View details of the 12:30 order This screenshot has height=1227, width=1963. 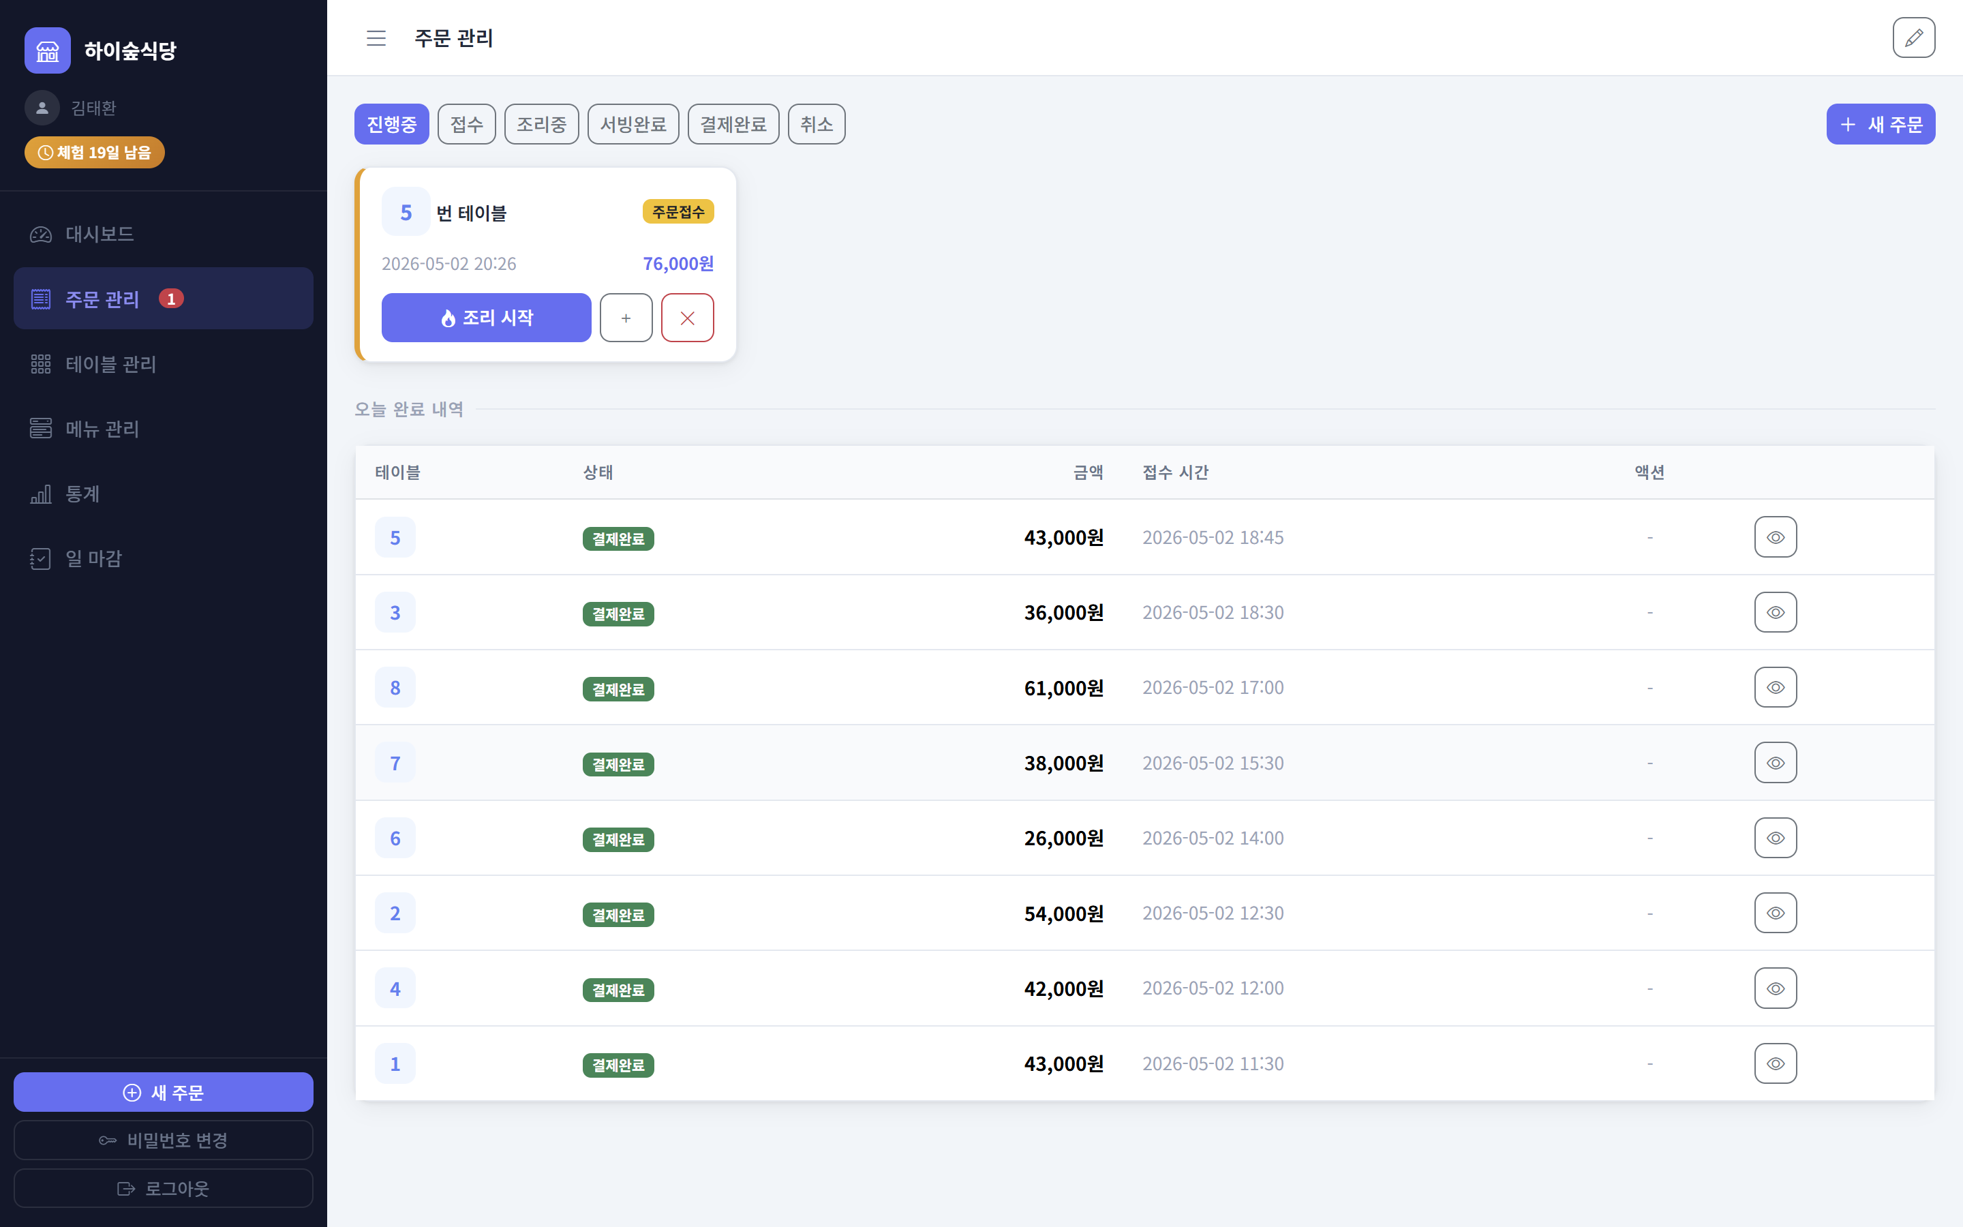(1776, 913)
